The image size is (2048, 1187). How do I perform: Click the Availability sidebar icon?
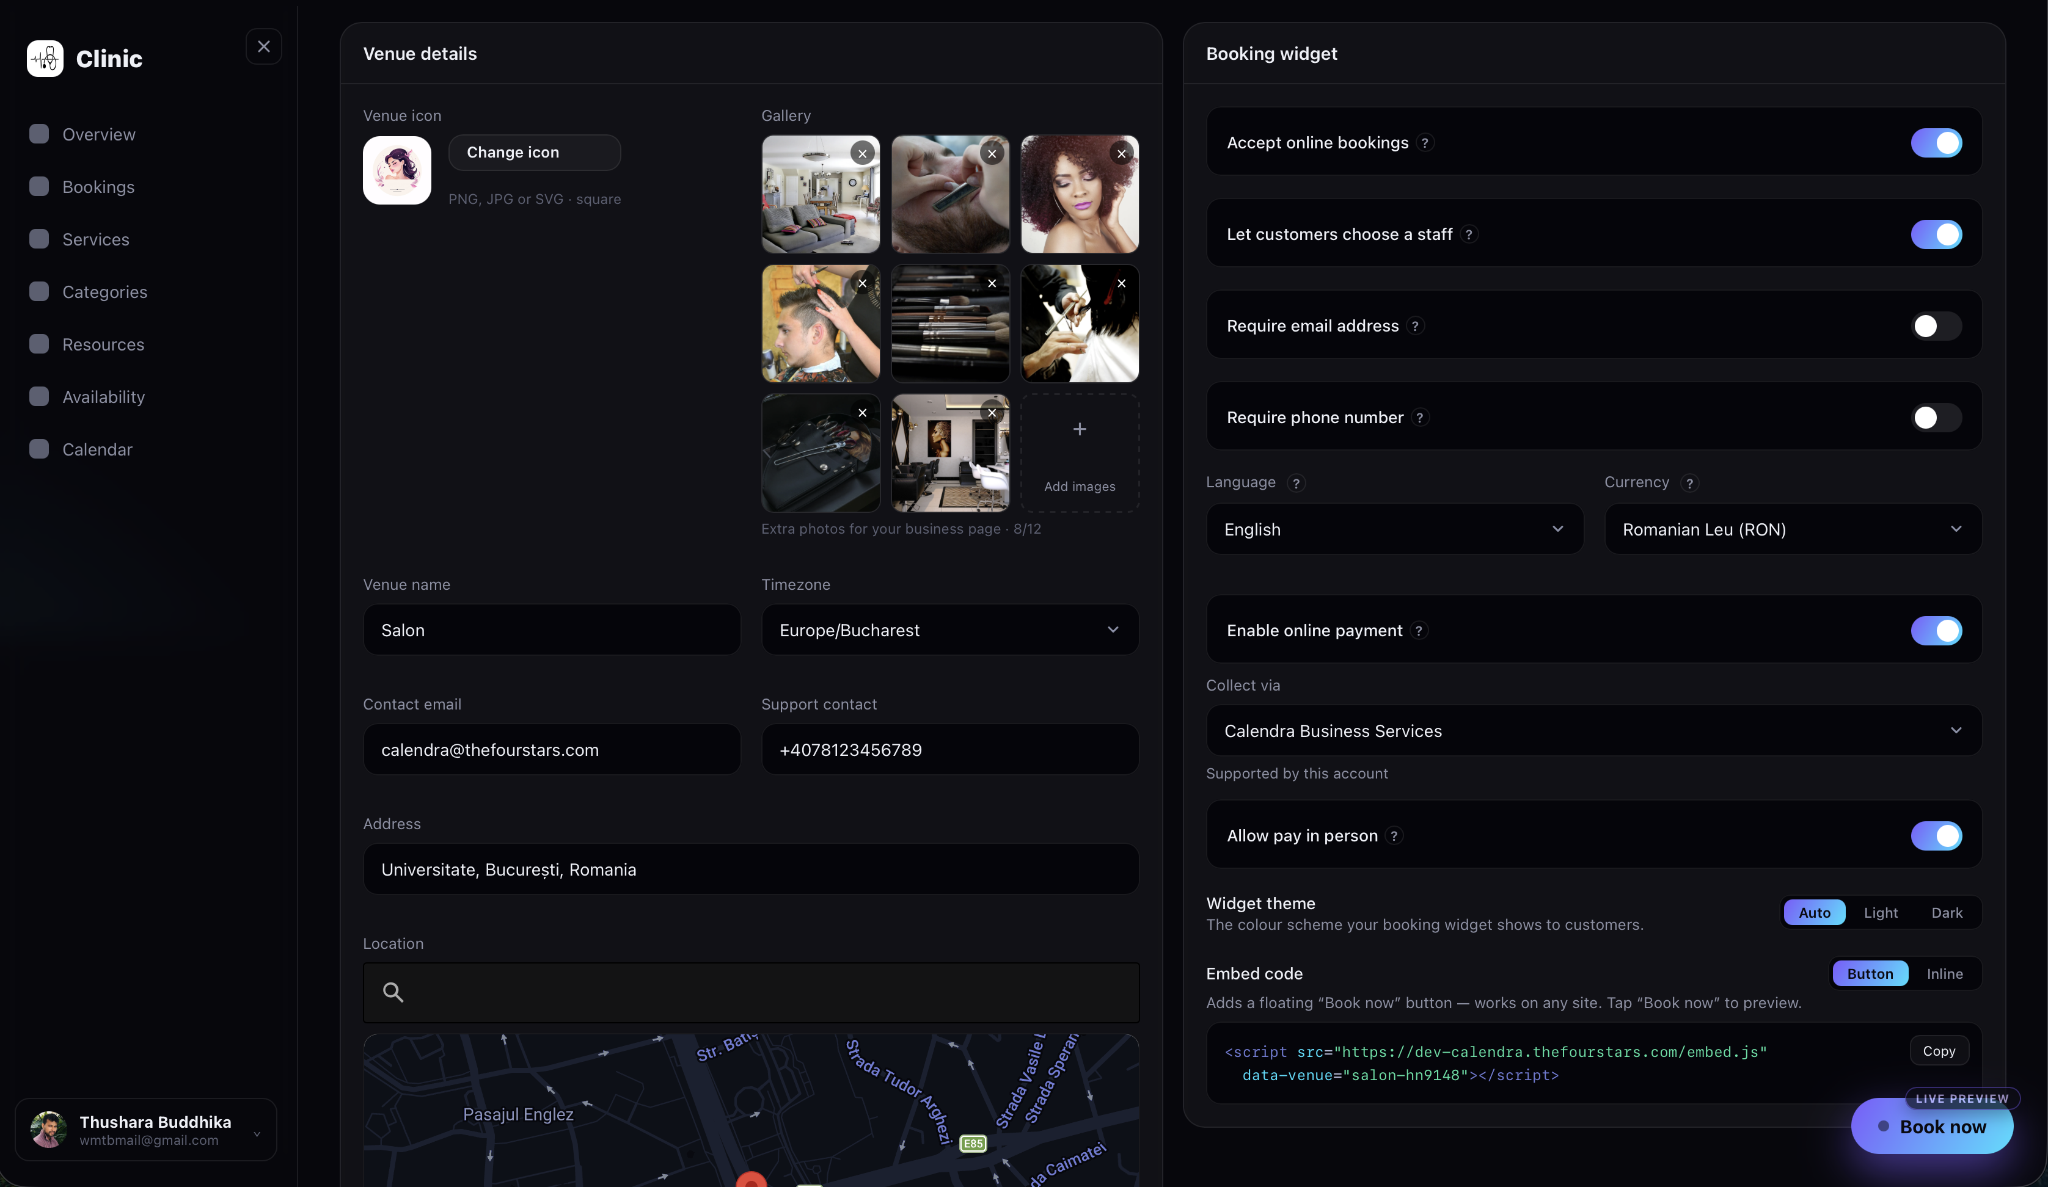coord(39,396)
